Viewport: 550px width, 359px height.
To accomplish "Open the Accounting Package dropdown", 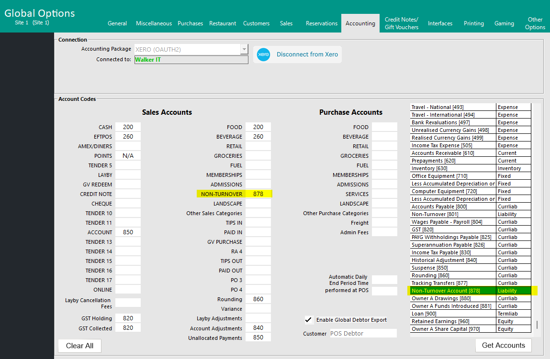I will coord(244,49).
